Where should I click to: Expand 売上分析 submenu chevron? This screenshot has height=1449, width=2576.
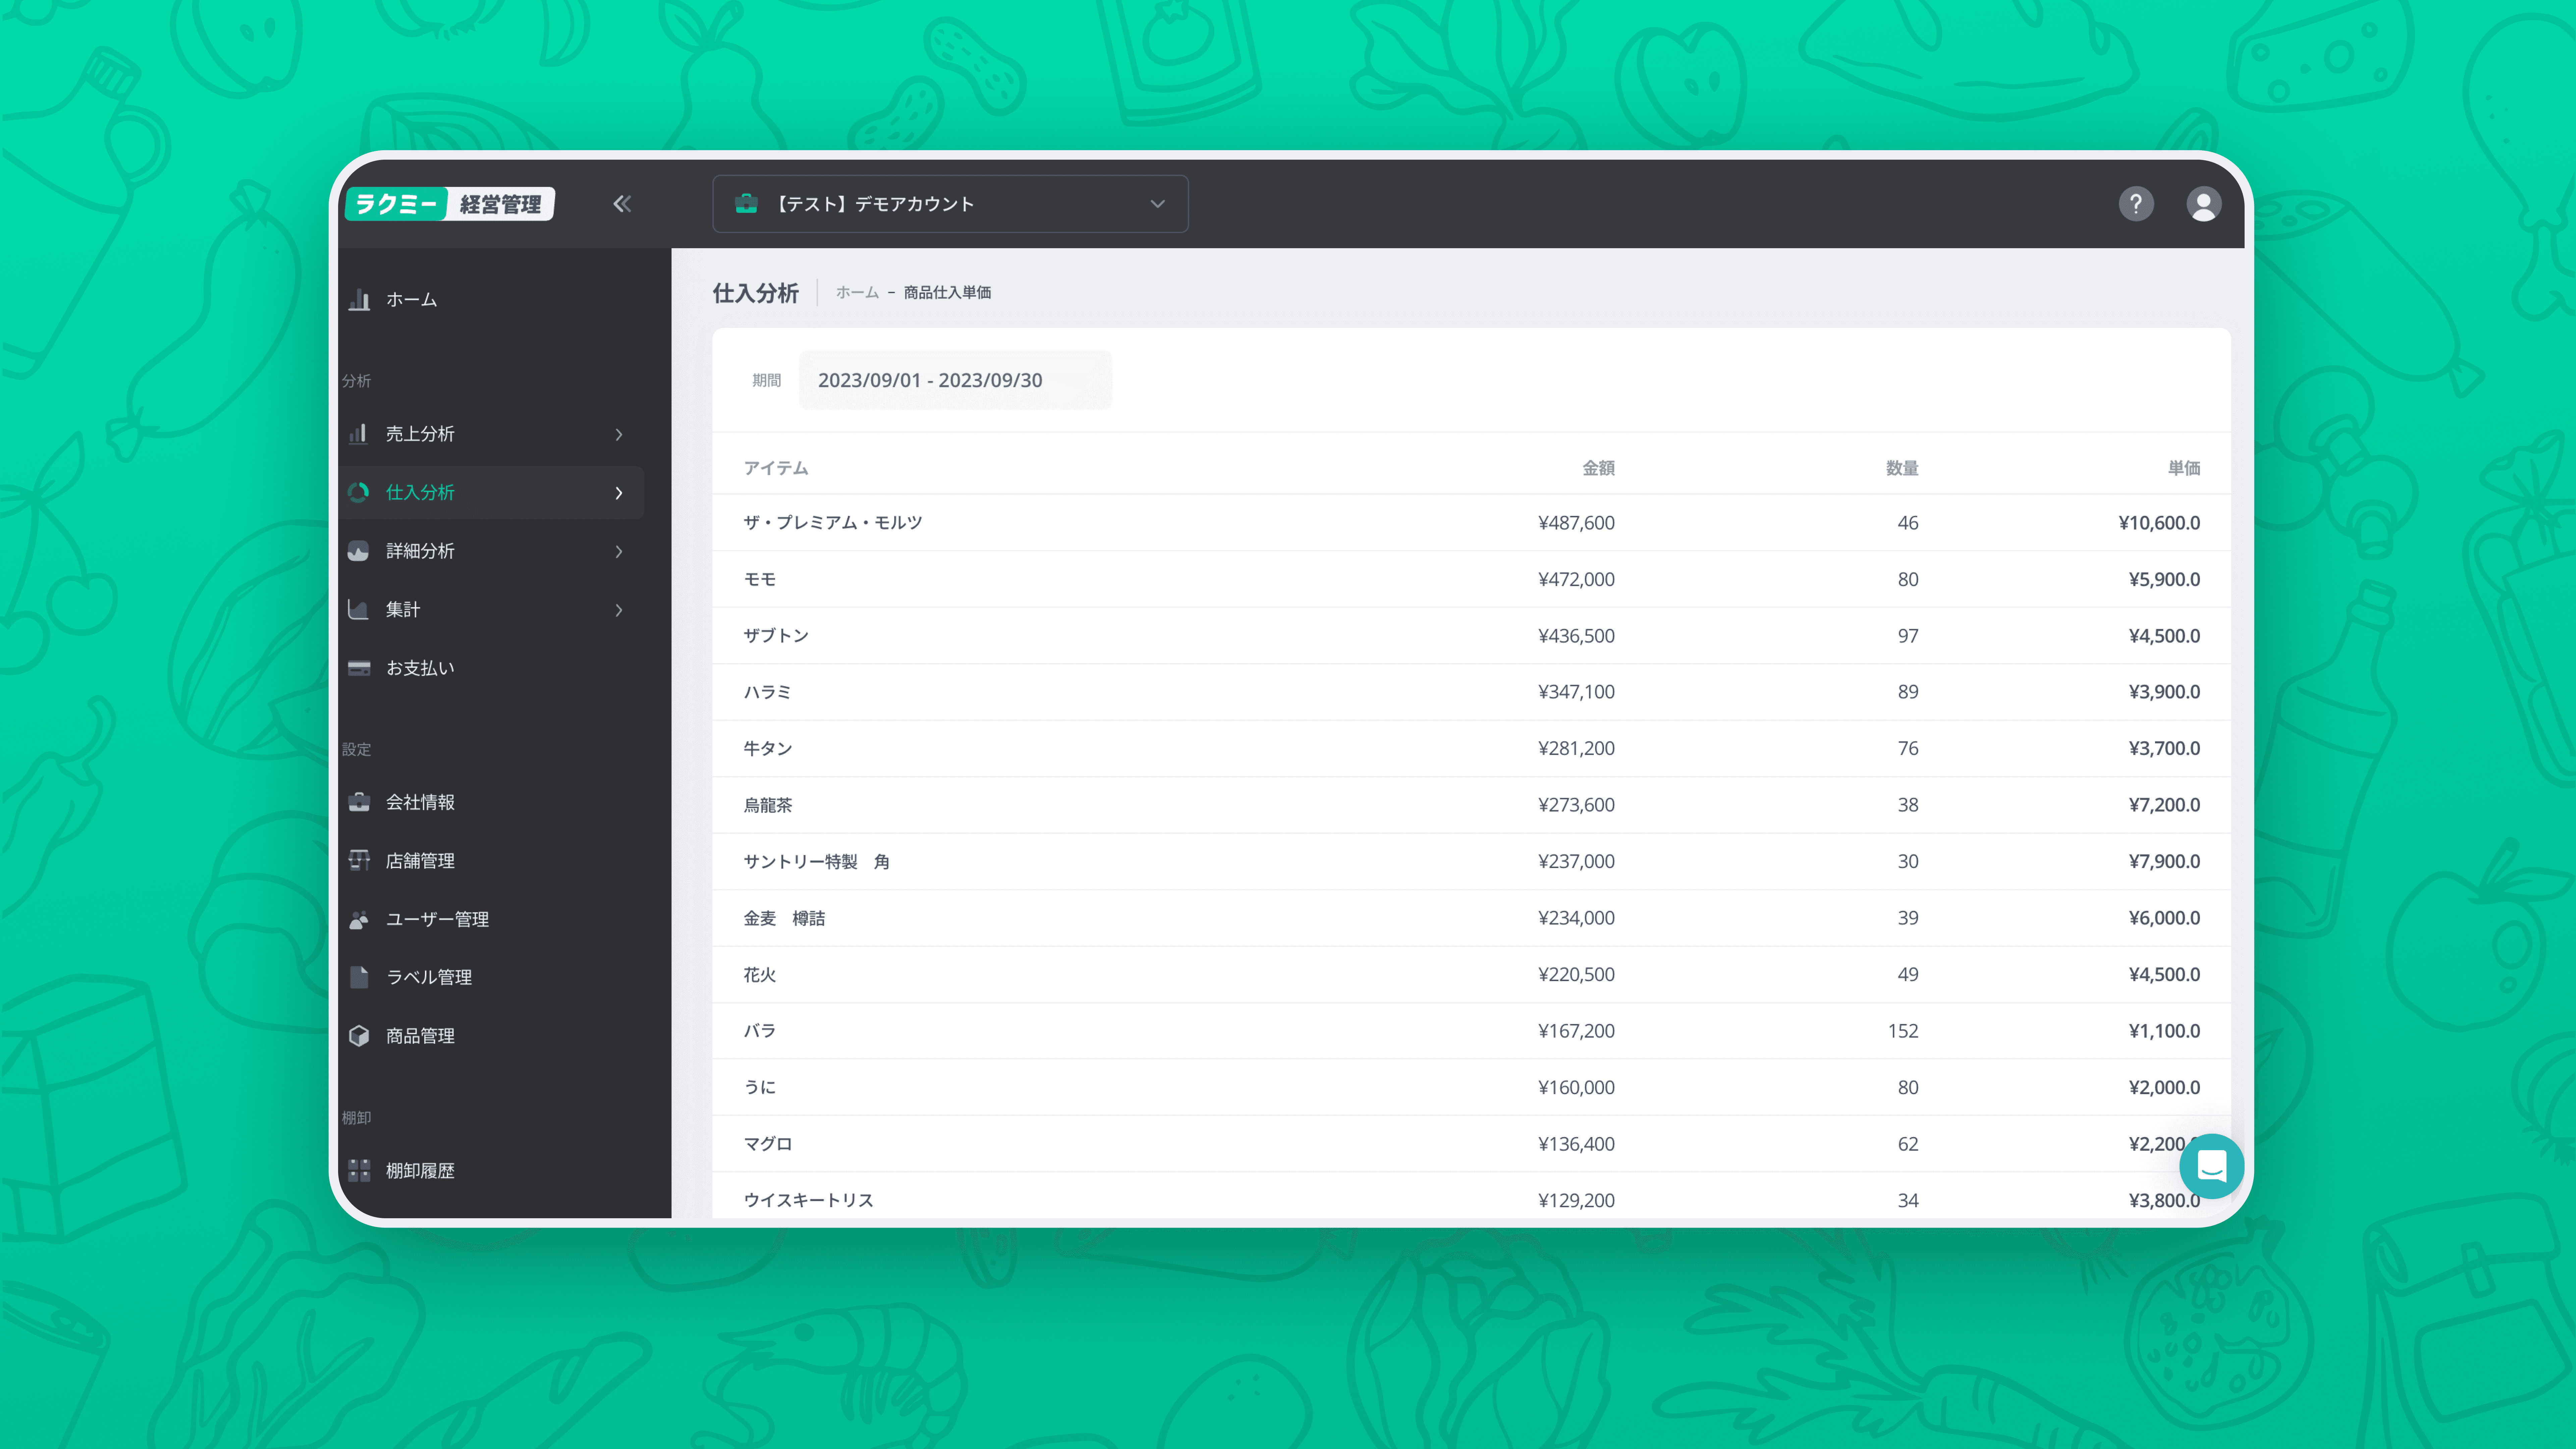point(619,434)
